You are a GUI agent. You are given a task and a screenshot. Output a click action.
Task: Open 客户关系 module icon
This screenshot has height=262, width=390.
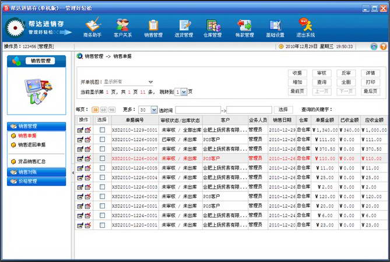click(122, 27)
